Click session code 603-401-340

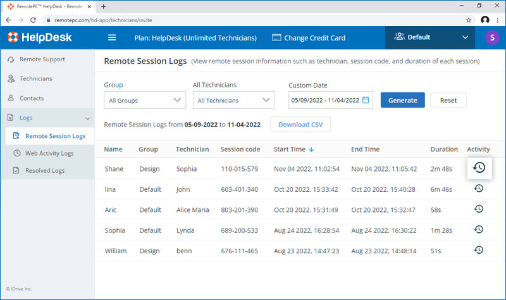(x=240, y=189)
